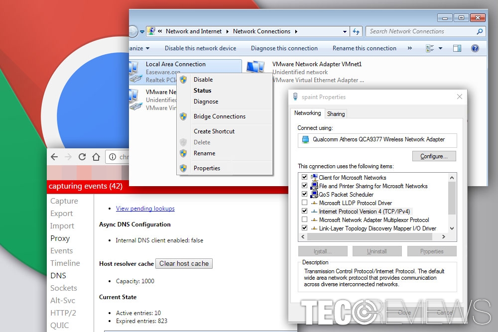Toggle Internet Protocol Version 4 checkbox

pyautogui.click(x=305, y=211)
